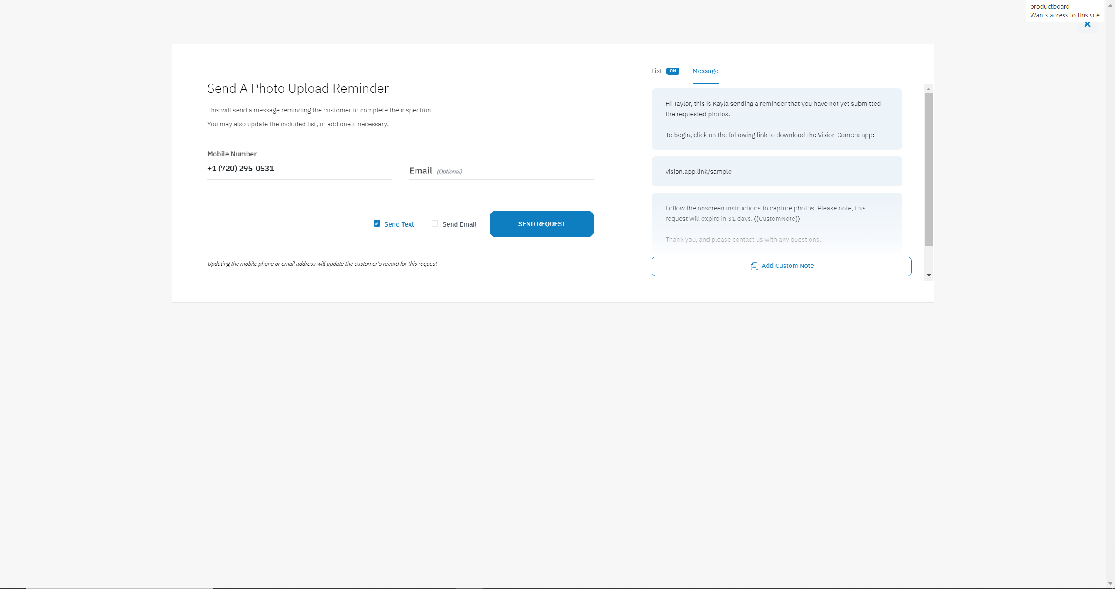Image resolution: width=1115 pixels, height=589 pixels.
Task: Click the productboard access notification
Action: (x=1064, y=11)
